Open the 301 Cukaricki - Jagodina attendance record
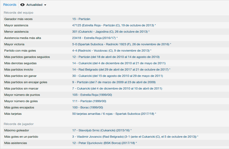This screenshot has height=149, width=229. (x=111, y=32)
